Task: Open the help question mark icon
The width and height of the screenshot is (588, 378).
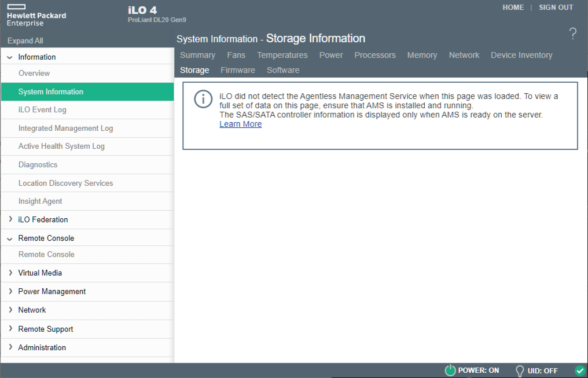Action: coord(572,34)
